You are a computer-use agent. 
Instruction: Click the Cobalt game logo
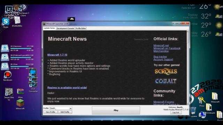pos(166,81)
